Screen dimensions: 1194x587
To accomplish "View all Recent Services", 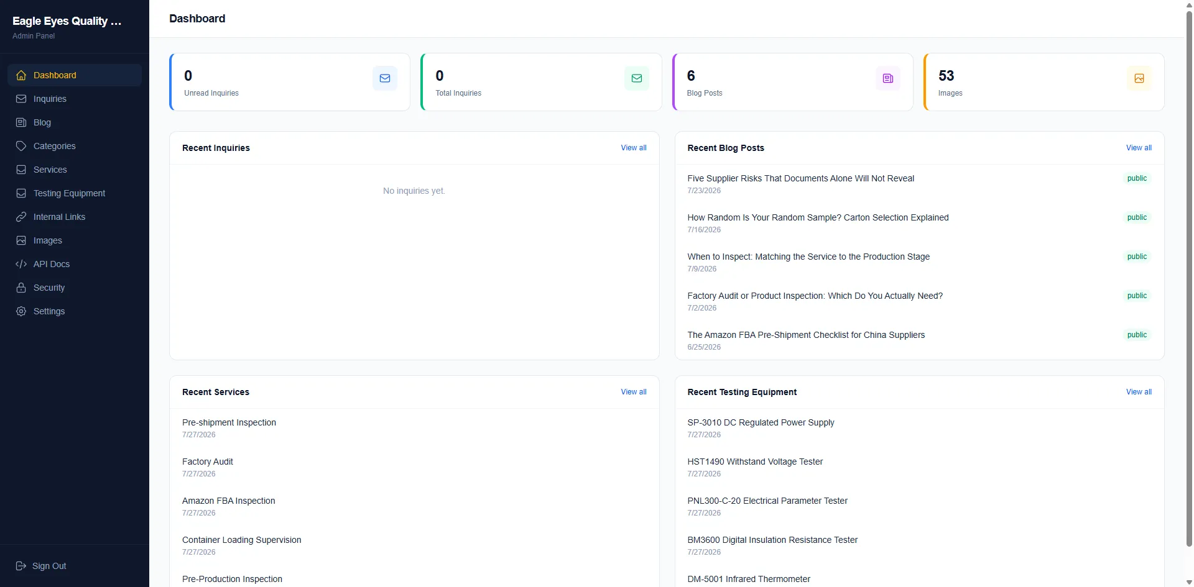I will click(634, 392).
